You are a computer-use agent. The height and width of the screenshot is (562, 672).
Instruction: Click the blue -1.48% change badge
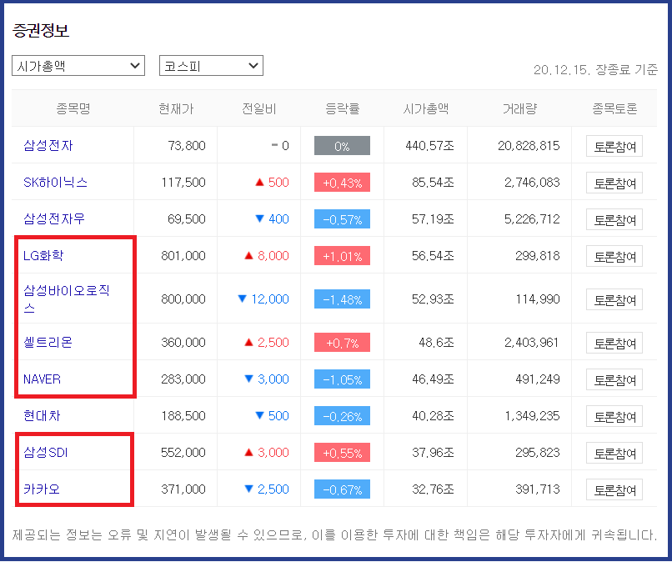[x=342, y=299]
